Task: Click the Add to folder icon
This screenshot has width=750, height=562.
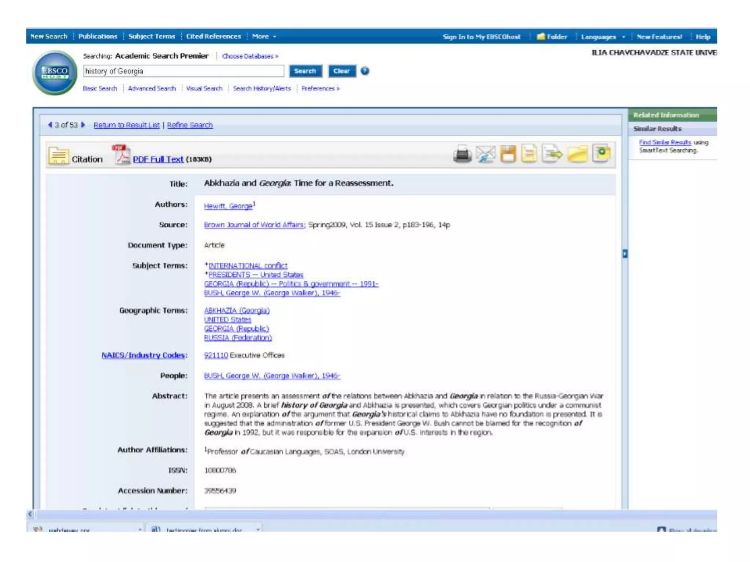Action: pyautogui.click(x=578, y=154)
